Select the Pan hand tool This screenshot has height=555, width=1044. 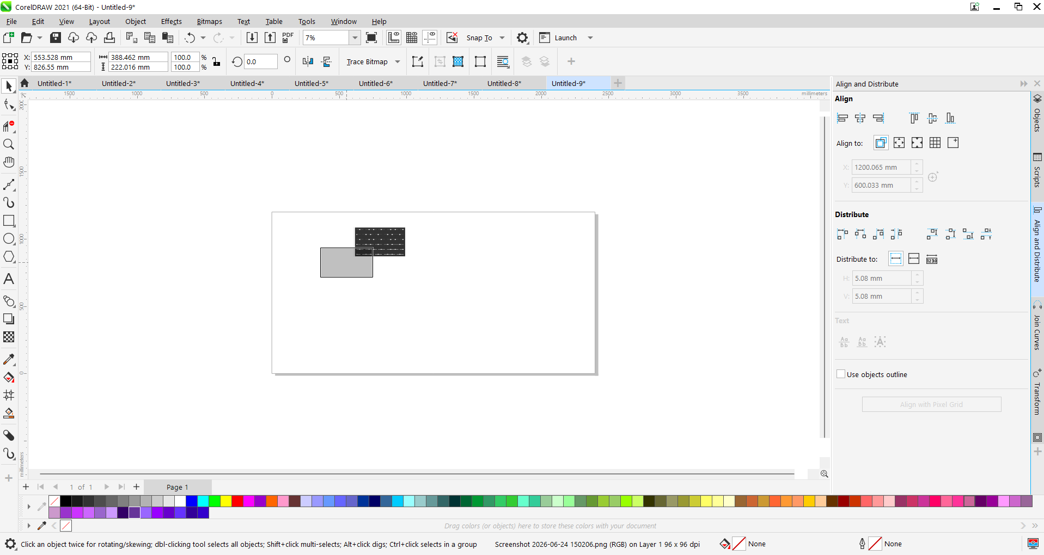[x=9, y=162]
